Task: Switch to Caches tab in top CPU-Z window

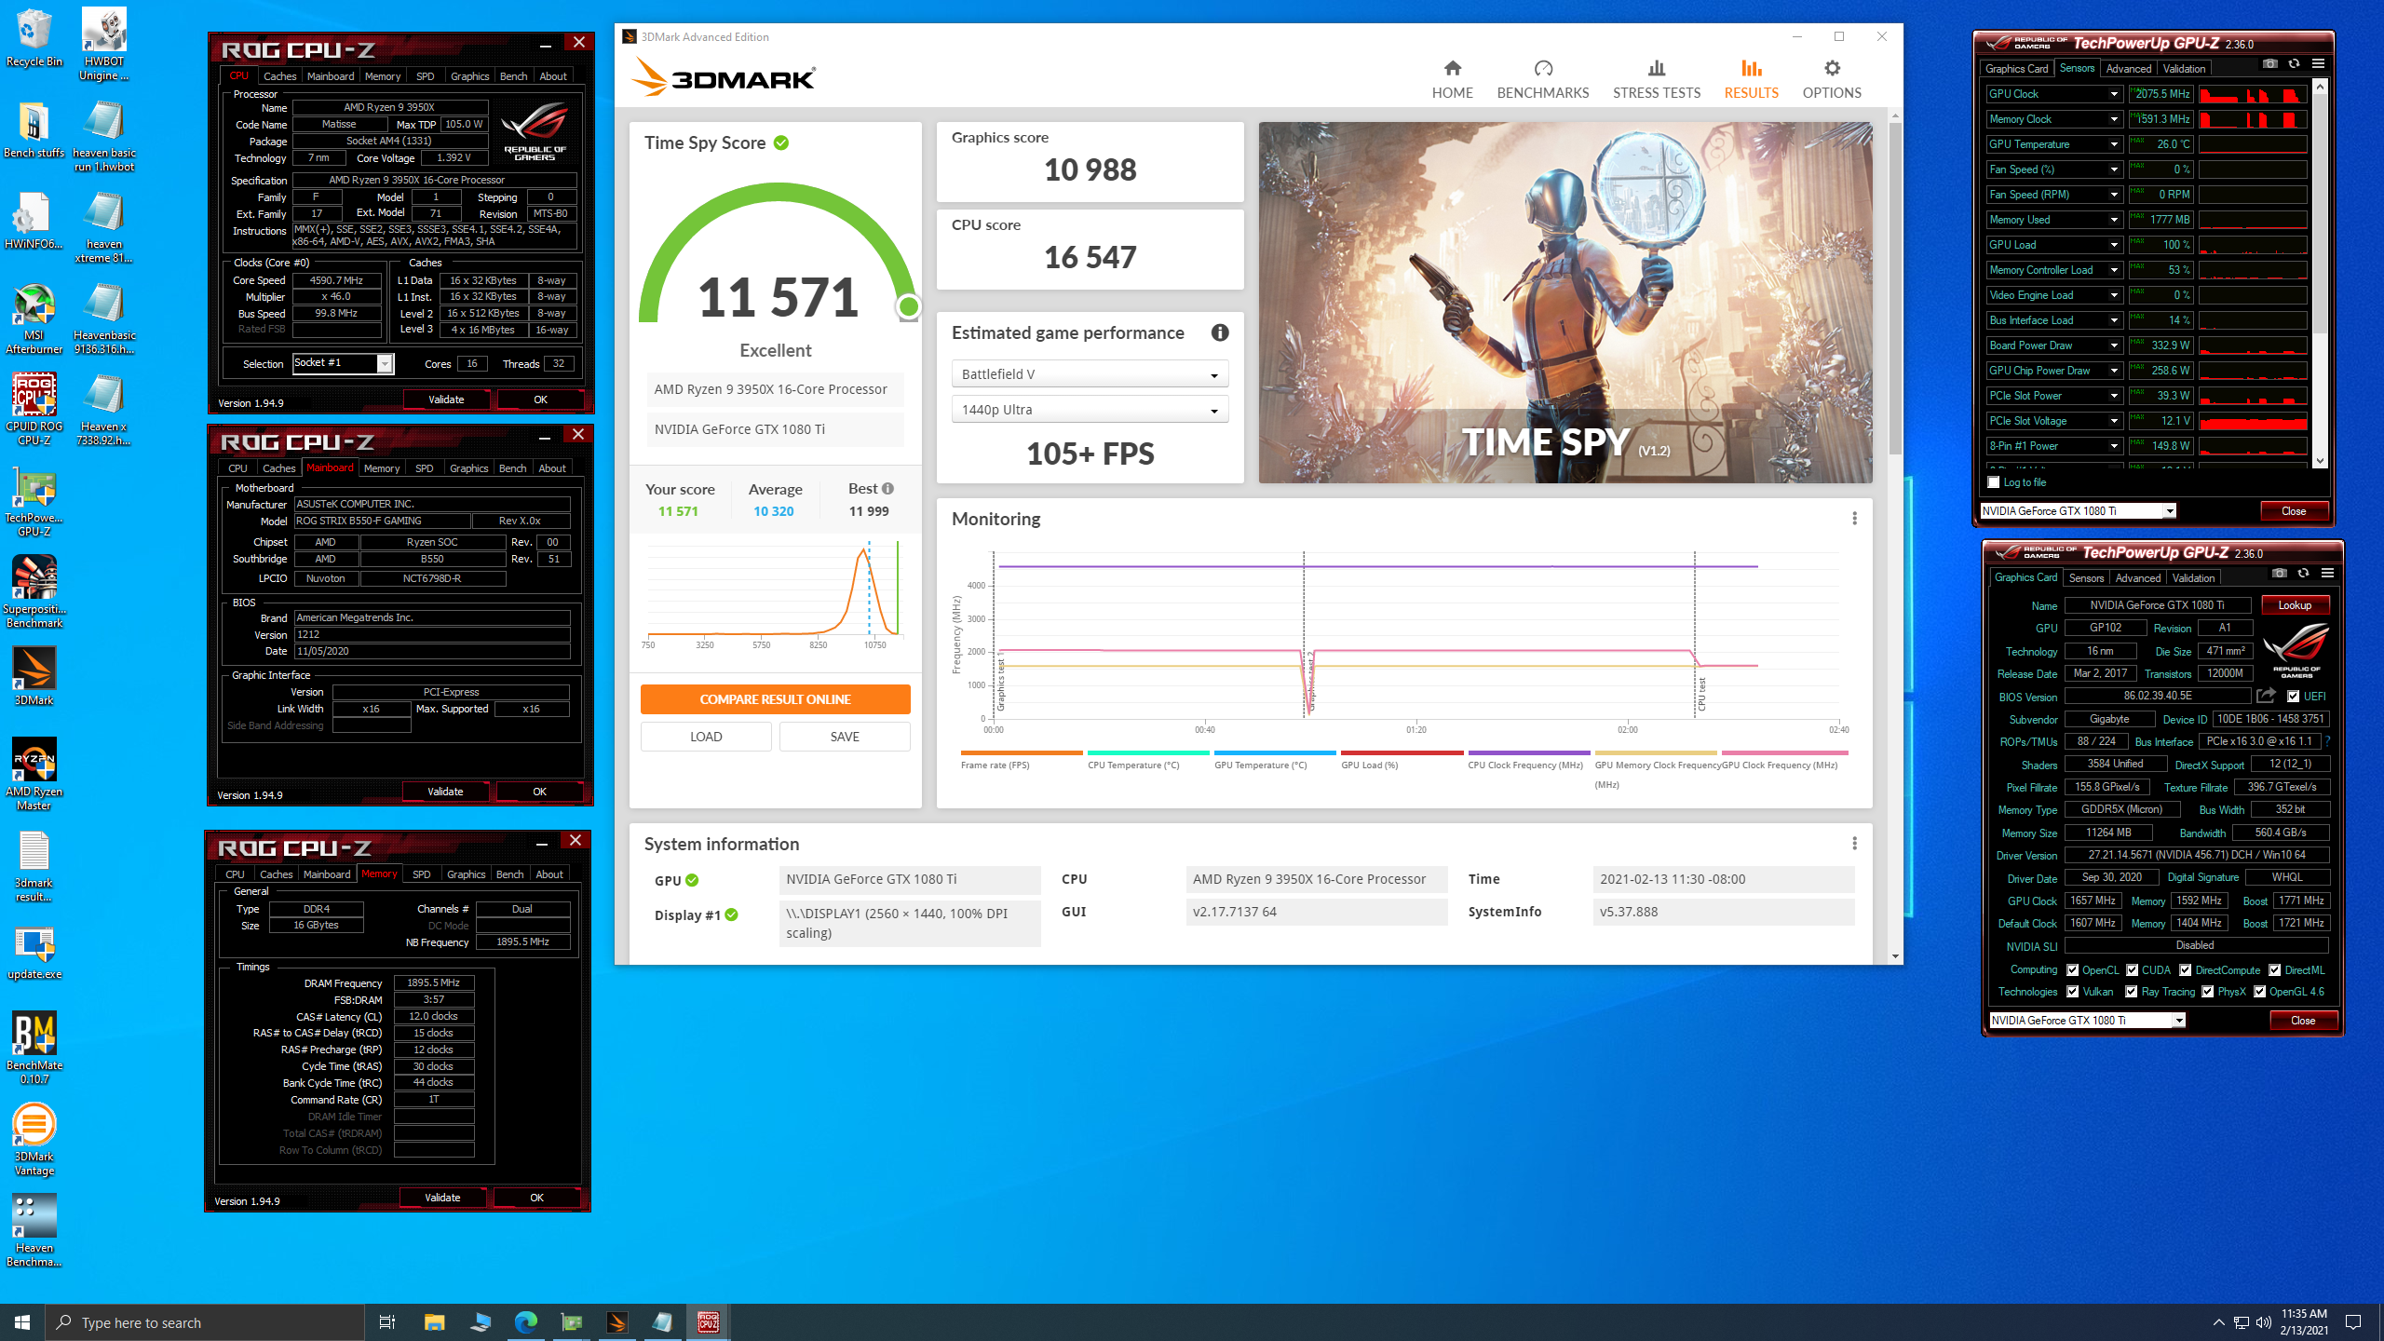Action: [279, 76]
